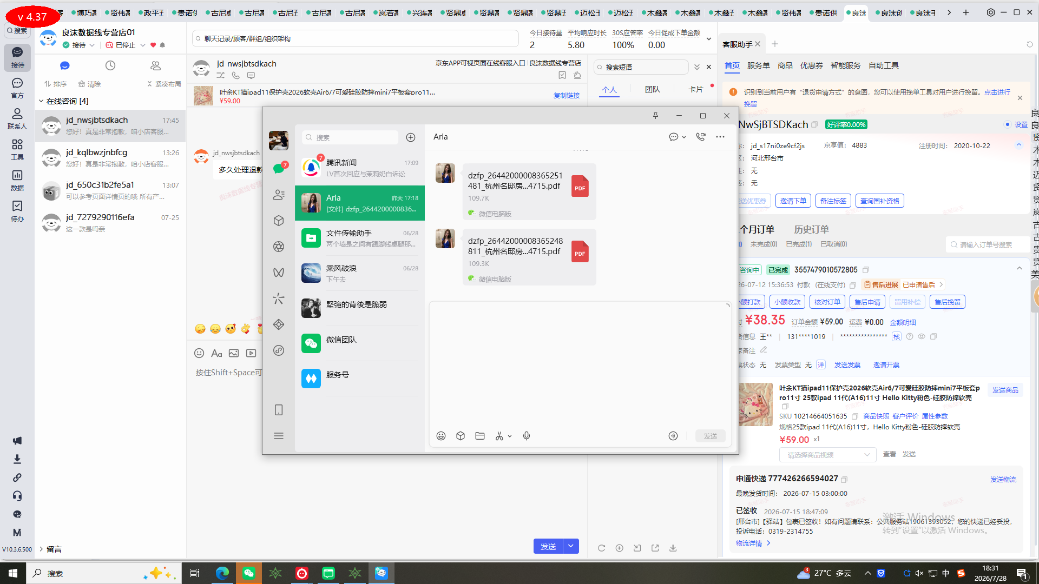
Task: Open 联系人 in the left sidebar
Action: 17,118
